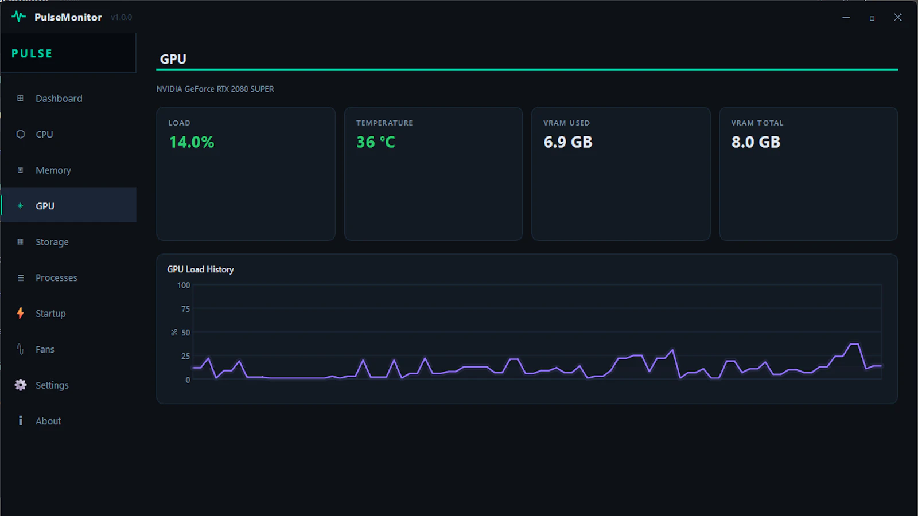Viewport: 918px width, 516px height.
Task: Click the Fans icon in sidebar
Action: click(x=20, y=349)
